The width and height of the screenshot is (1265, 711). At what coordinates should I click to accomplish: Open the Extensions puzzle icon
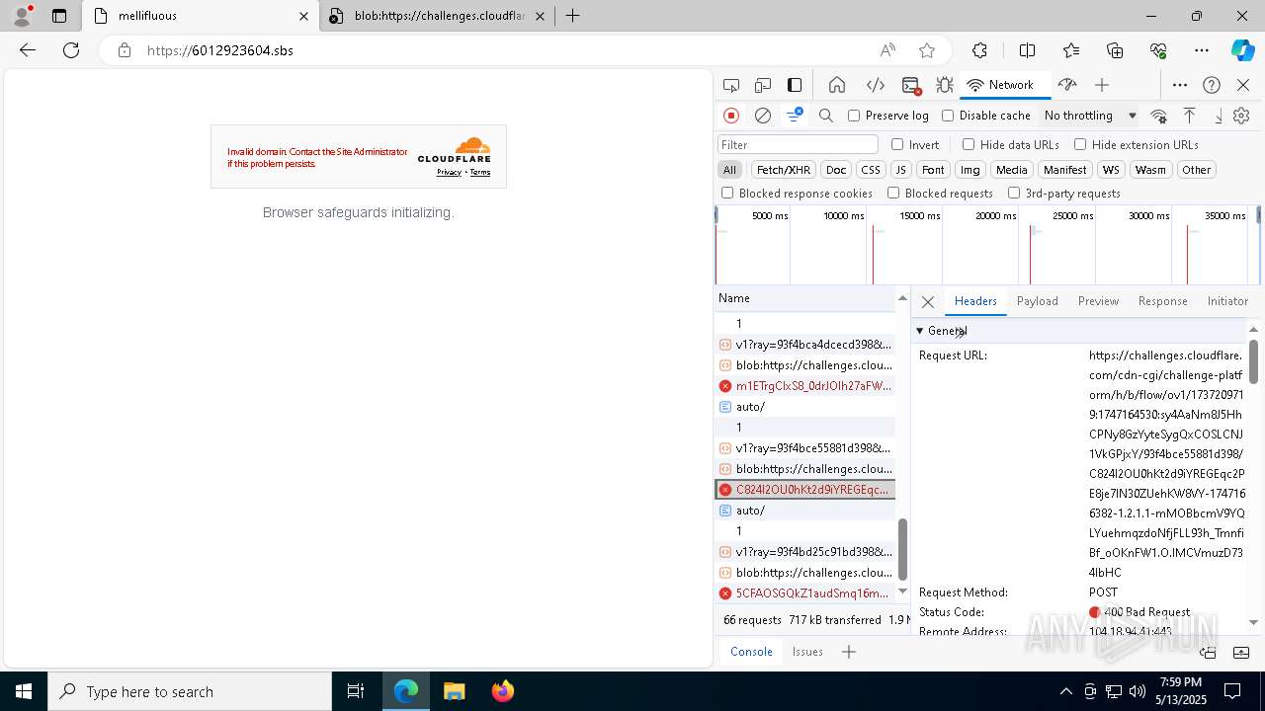[979, 50]
